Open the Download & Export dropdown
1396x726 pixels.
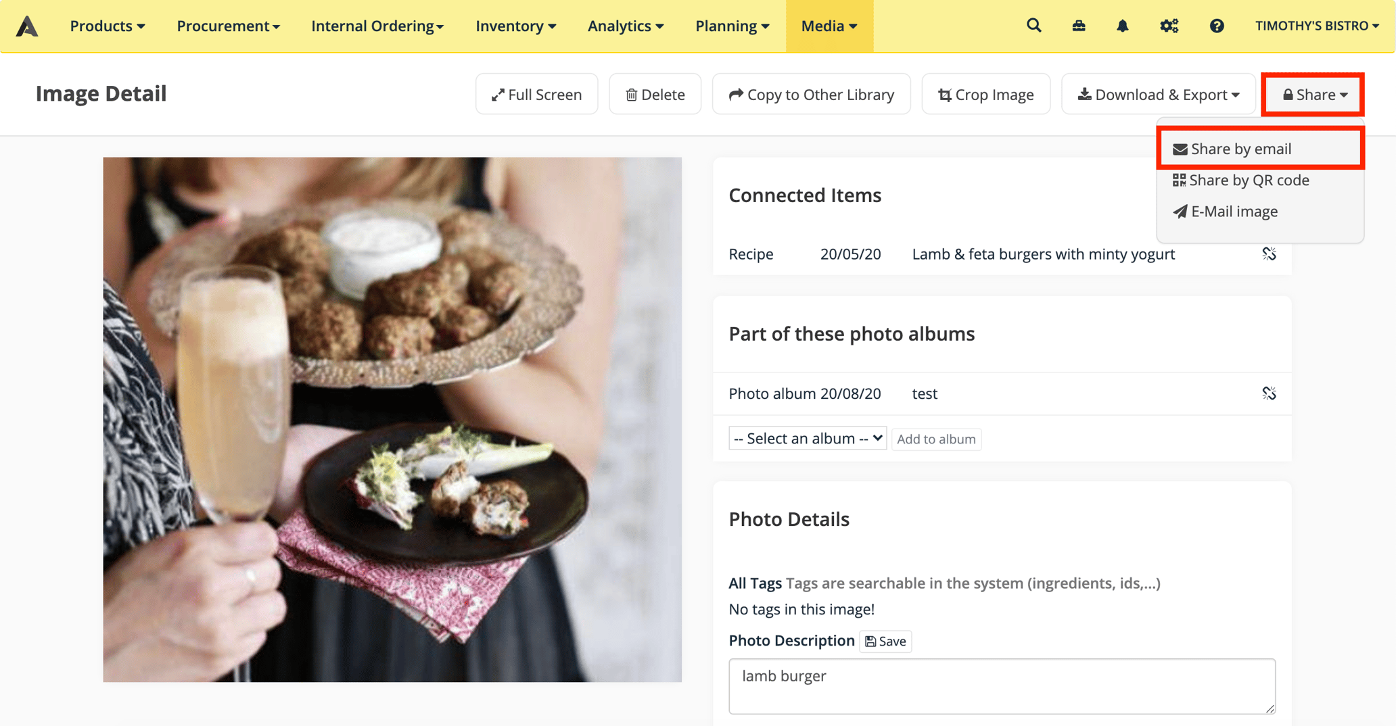1158,95
